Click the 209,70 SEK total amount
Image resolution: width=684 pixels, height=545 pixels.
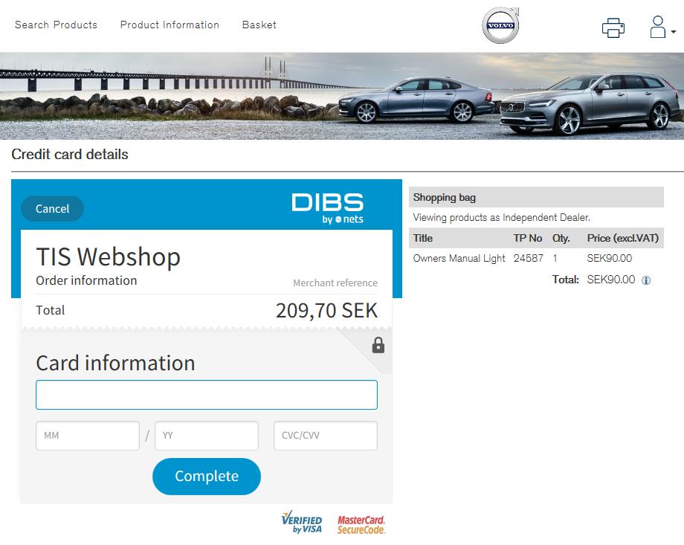(326, 311)
